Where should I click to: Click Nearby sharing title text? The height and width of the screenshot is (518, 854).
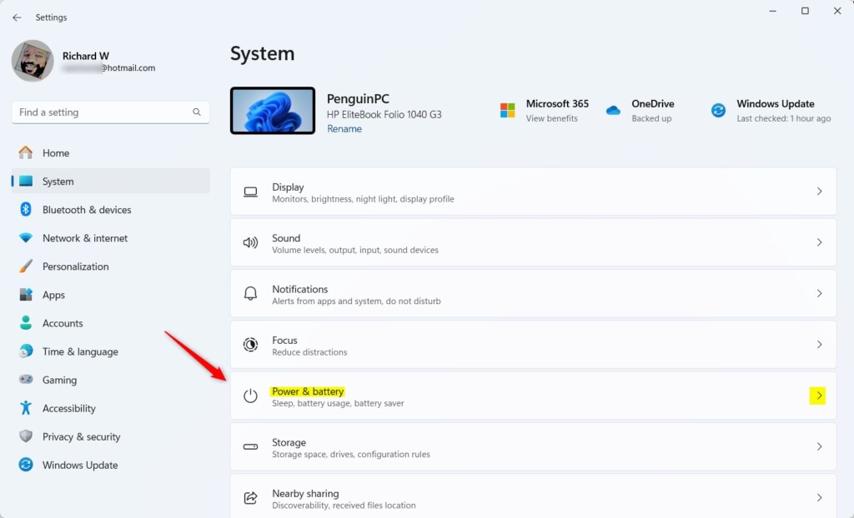pyautogui.click(x=305, y=494)
